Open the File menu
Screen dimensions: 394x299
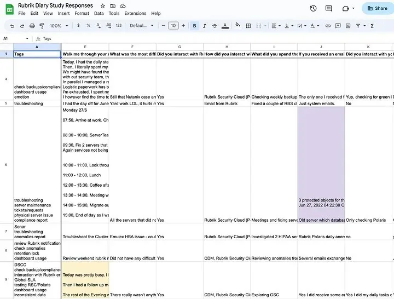(x=22, y=13)
